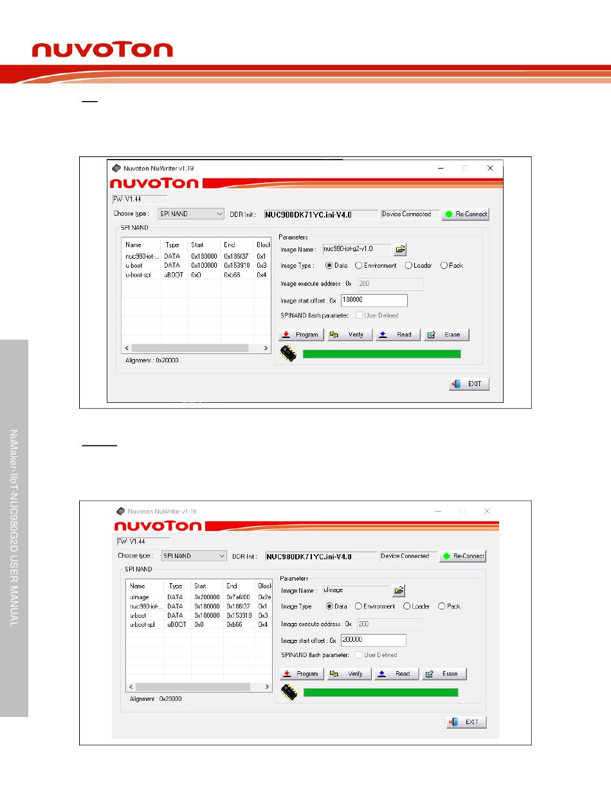Toggle User Defined checkbox in the 180000-offset window

(x=359, y=315)
